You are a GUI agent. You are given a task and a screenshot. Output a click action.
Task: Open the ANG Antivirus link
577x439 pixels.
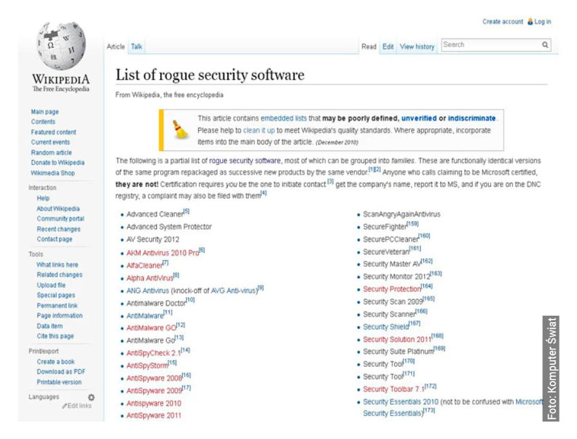(148, 291)
